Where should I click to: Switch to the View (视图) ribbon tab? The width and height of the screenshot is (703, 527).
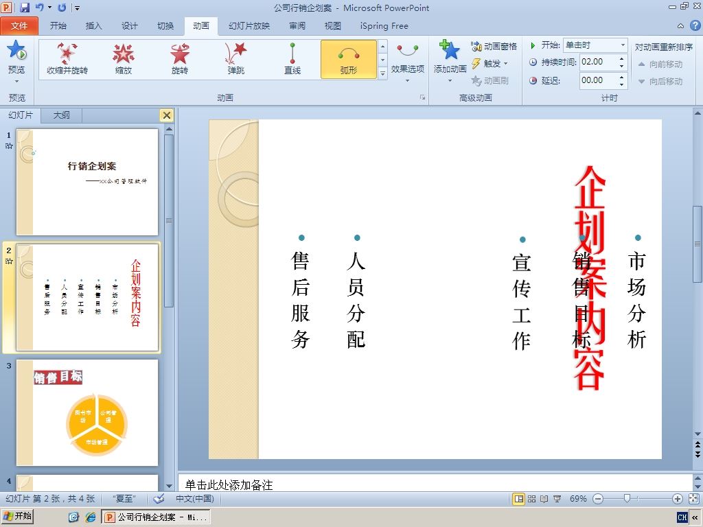click(333, 26)
